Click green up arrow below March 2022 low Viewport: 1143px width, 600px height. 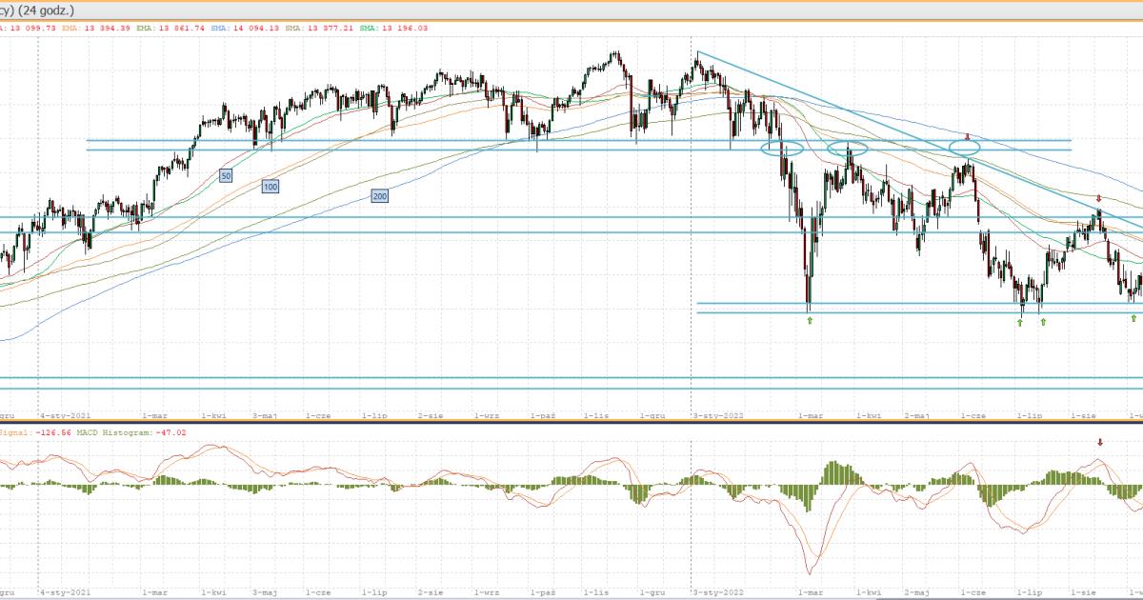point(810,321)
